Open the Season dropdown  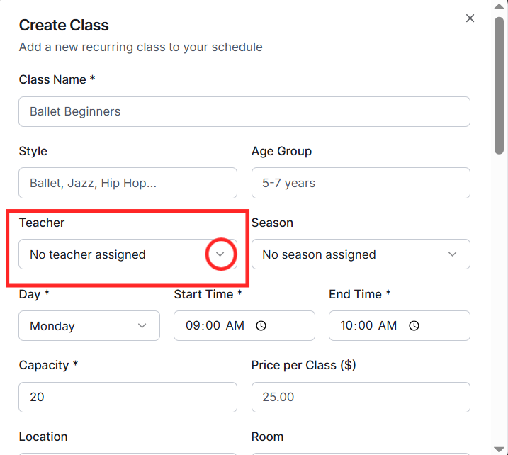360,254
